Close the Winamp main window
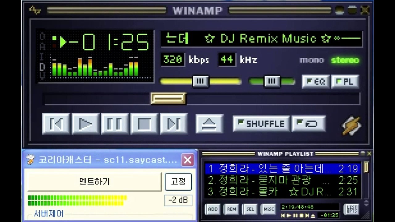This screenshot has height=222, width=395. pos(365,10)
